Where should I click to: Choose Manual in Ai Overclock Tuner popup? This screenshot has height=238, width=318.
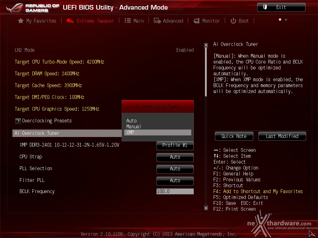[x=157, y=126]
